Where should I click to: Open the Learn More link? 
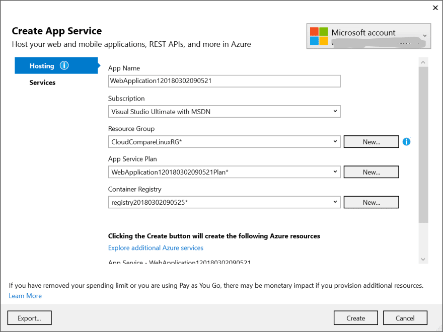pyautogui.click(x=25, y=296)
